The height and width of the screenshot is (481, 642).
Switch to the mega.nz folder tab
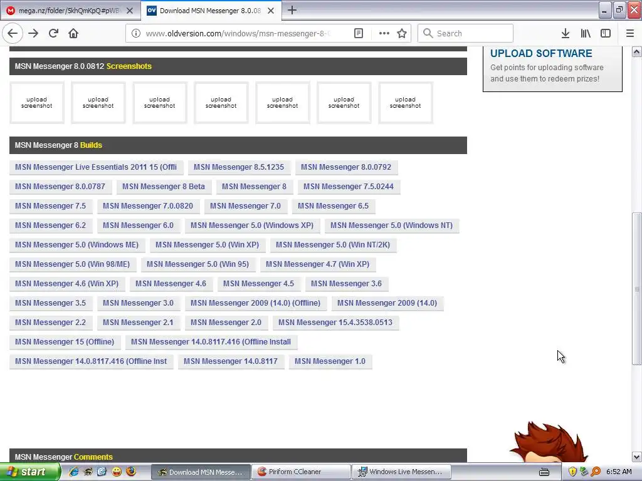[70, 11]
